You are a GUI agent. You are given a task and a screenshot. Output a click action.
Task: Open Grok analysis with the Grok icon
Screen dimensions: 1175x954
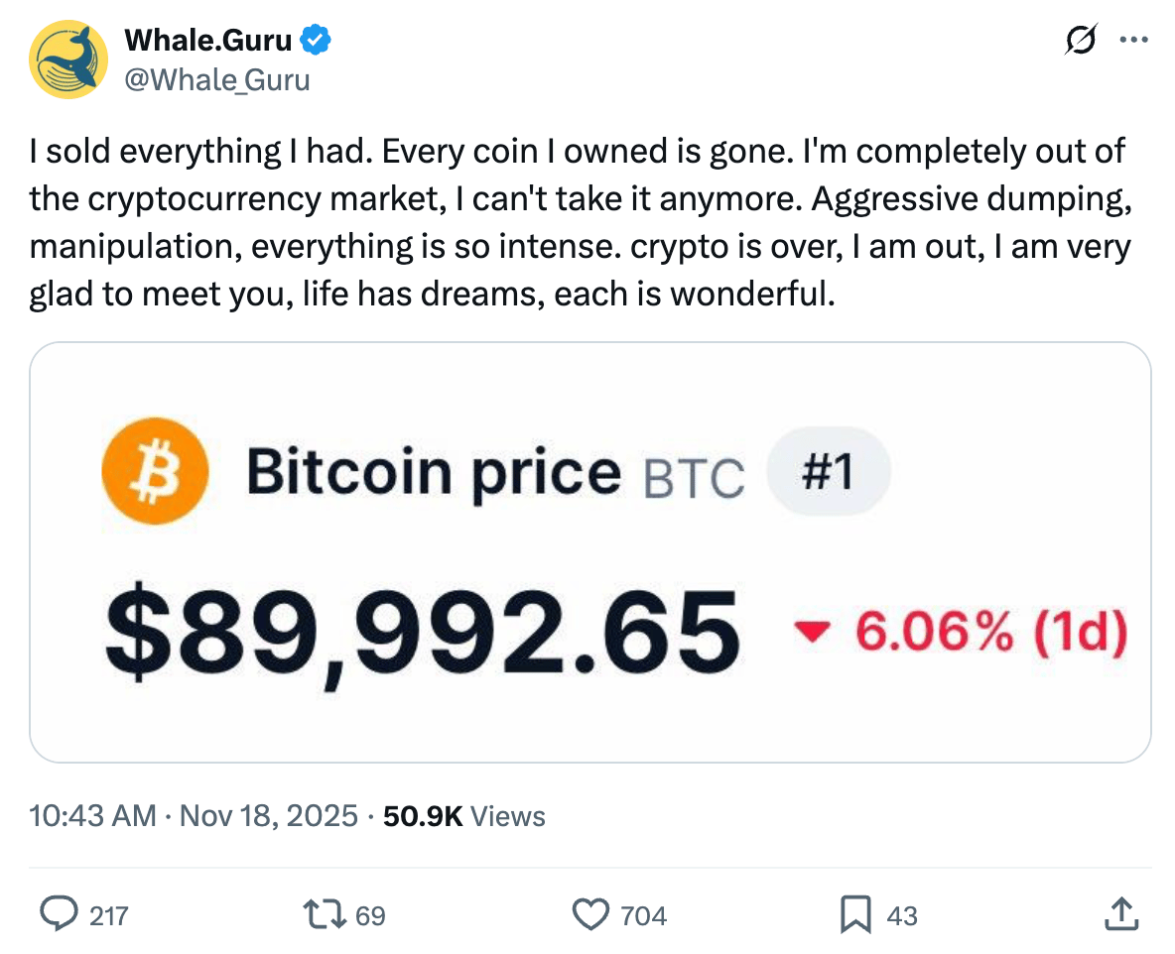pos(1081,40)
